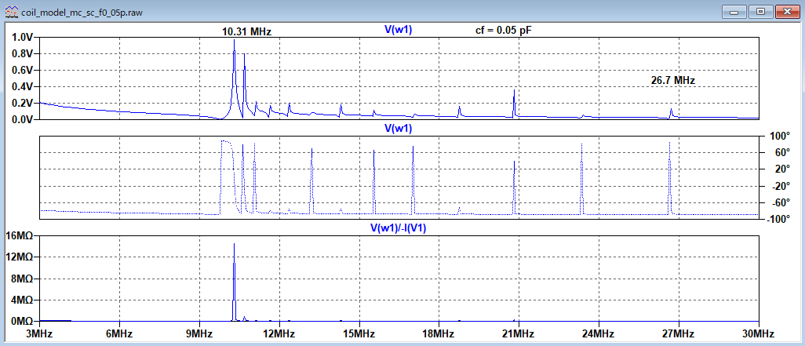
Task: Select the V(w1) trace label in the top pane
Action: click(x=399, y=31)
